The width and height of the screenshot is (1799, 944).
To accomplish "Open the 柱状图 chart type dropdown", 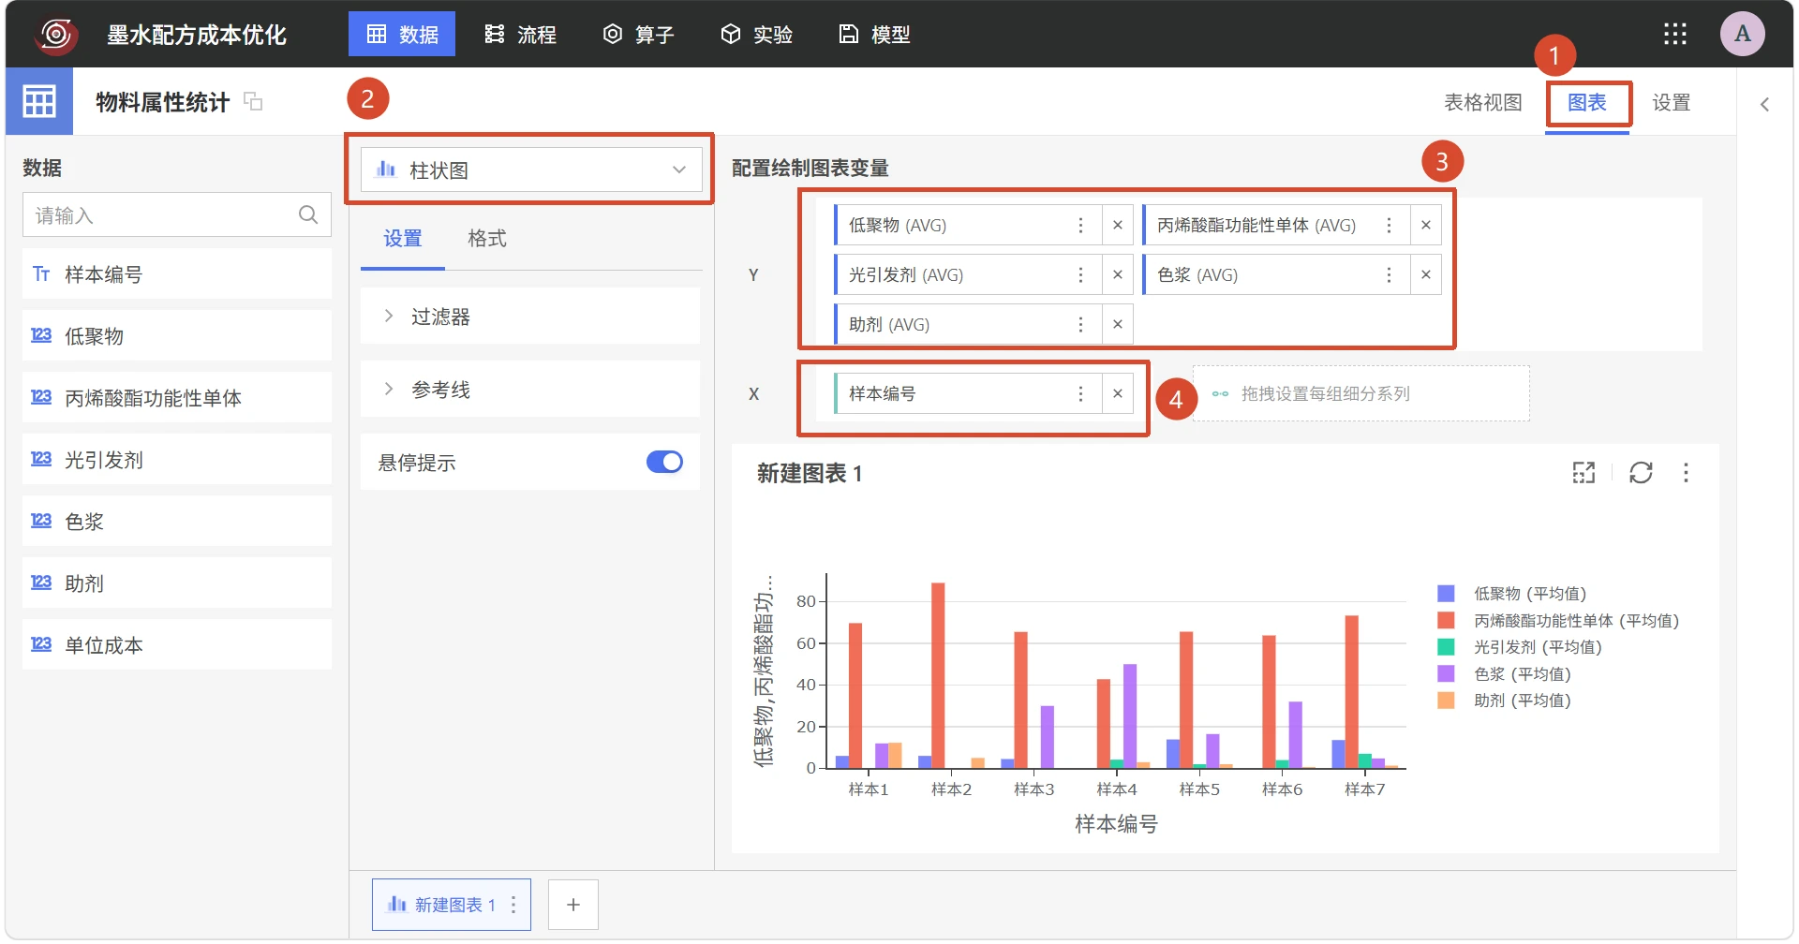I will point(531,170).
